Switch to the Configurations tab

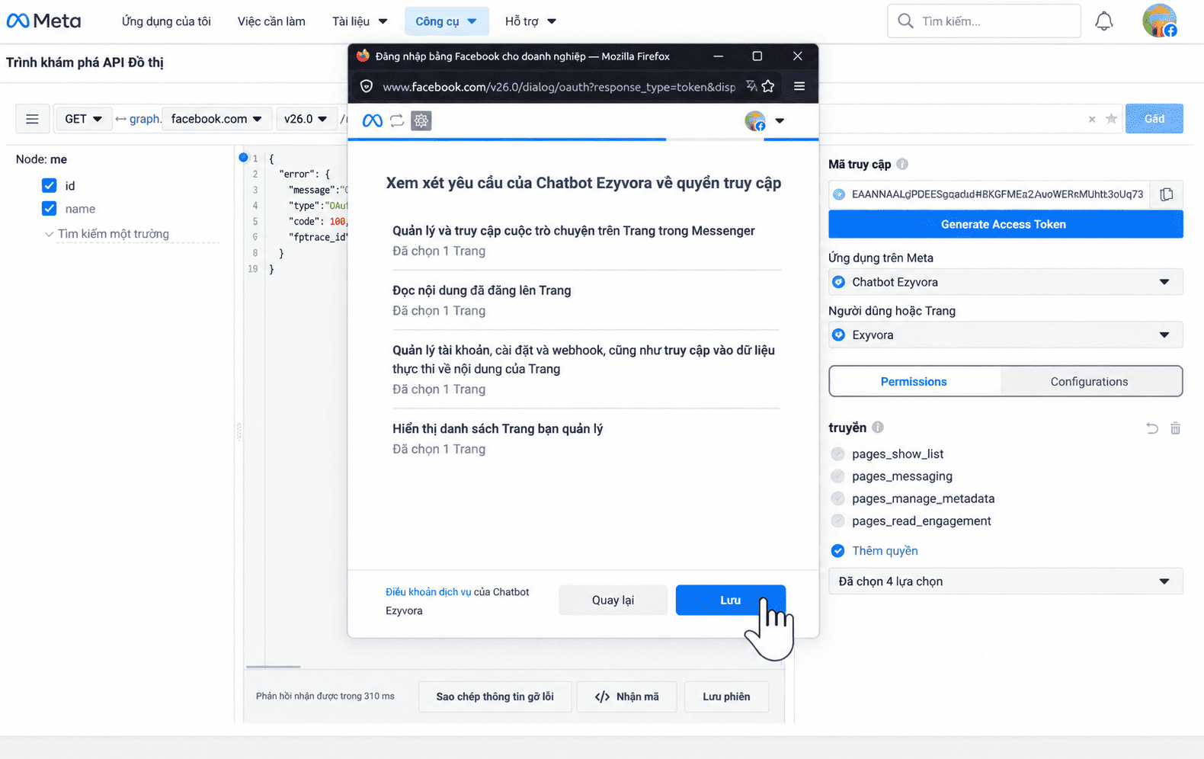[x=1090, y=382]
